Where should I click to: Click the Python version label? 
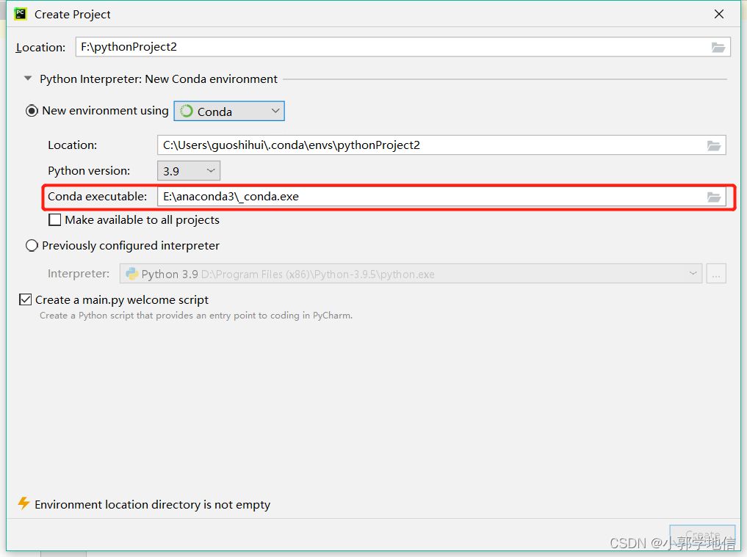(x=89, y=171)
